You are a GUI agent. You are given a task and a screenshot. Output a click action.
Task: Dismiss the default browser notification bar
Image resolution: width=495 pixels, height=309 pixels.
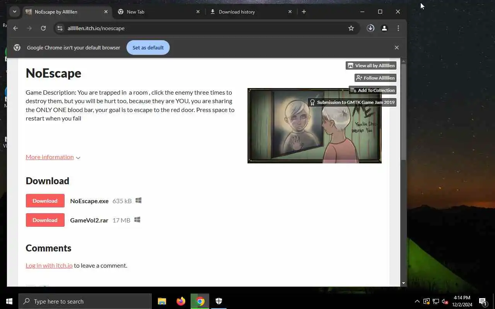[397, 48]
